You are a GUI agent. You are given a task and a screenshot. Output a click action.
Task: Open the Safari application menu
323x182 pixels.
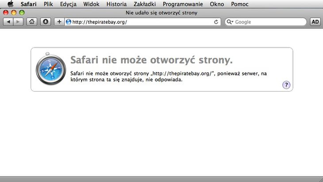(28, 4)
